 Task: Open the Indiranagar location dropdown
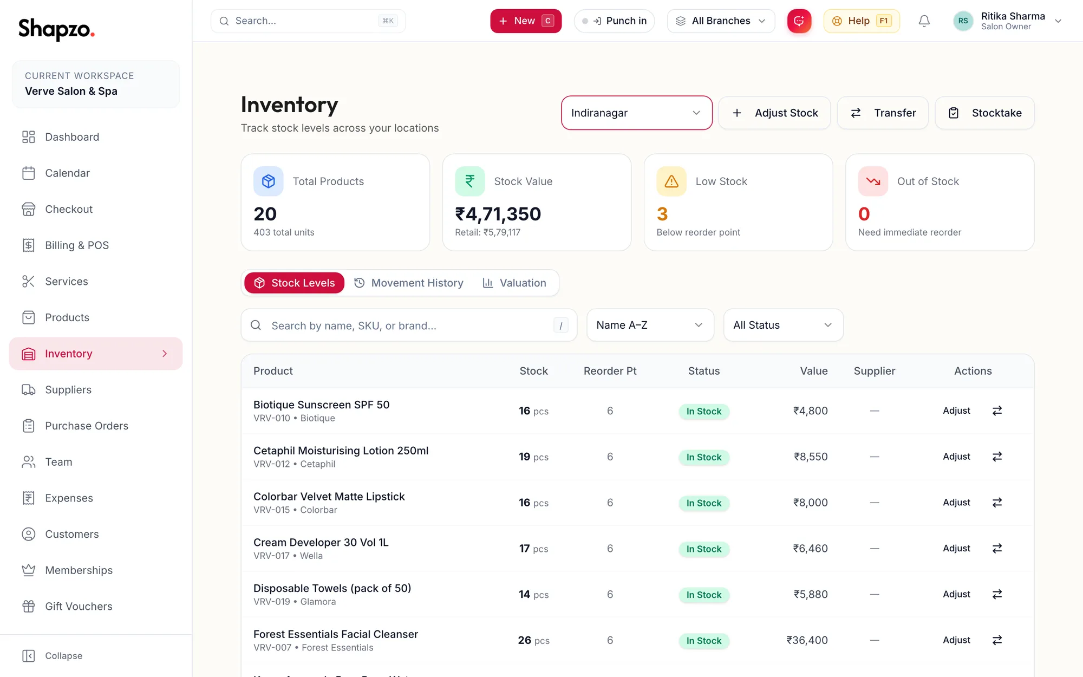[x=637, y=113]
